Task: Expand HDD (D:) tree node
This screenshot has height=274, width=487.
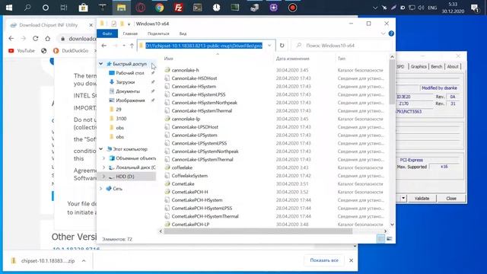Action: pyautogui.click(x=103, y=177)
